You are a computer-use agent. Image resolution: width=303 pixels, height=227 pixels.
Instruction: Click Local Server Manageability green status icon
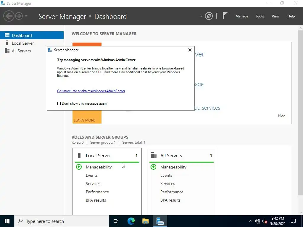[x=79, y=167]
